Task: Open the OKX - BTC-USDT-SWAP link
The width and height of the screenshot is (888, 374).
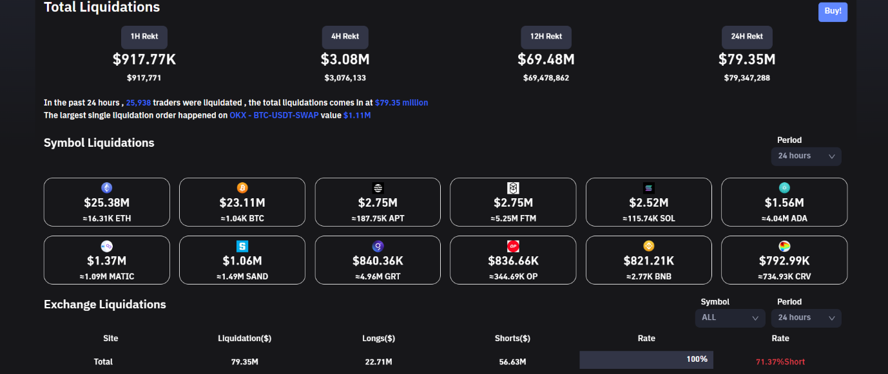Action: point(274,115)
